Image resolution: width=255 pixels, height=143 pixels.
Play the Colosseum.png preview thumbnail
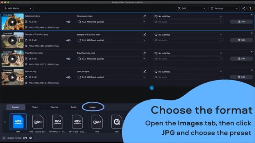12,22
